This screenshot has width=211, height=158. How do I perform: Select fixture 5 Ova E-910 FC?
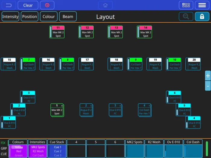coord(183,110)
